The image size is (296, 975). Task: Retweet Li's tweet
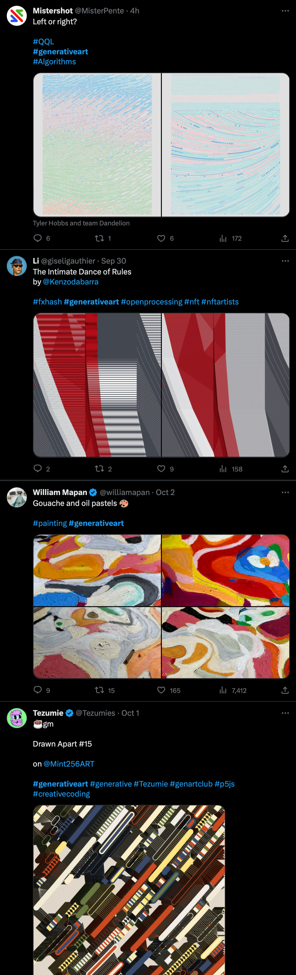[x=99, y=469]
